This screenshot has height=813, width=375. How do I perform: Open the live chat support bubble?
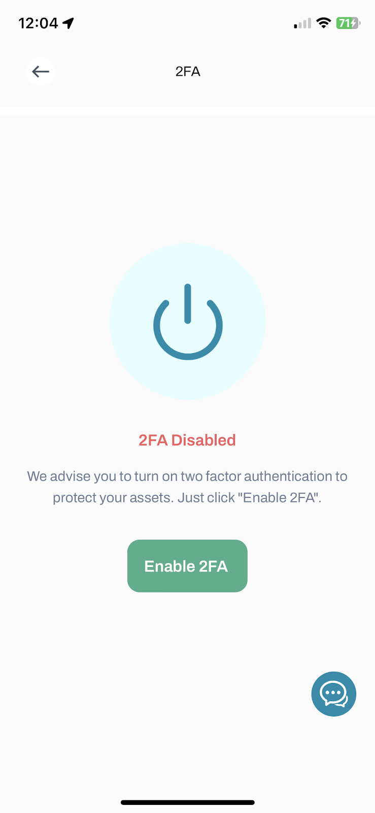333,694
